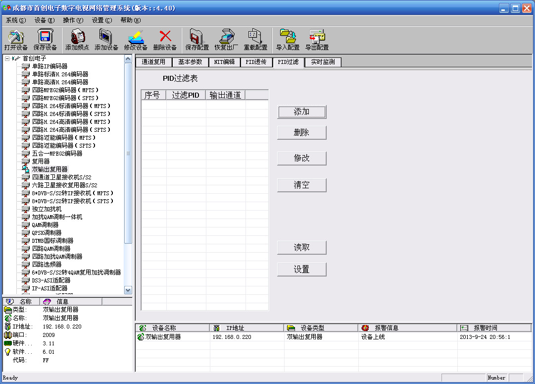This screenshot has width=535, height=384.
Task: Click the 恢复出厂 toolbar icon
Action: click(226, 37)
